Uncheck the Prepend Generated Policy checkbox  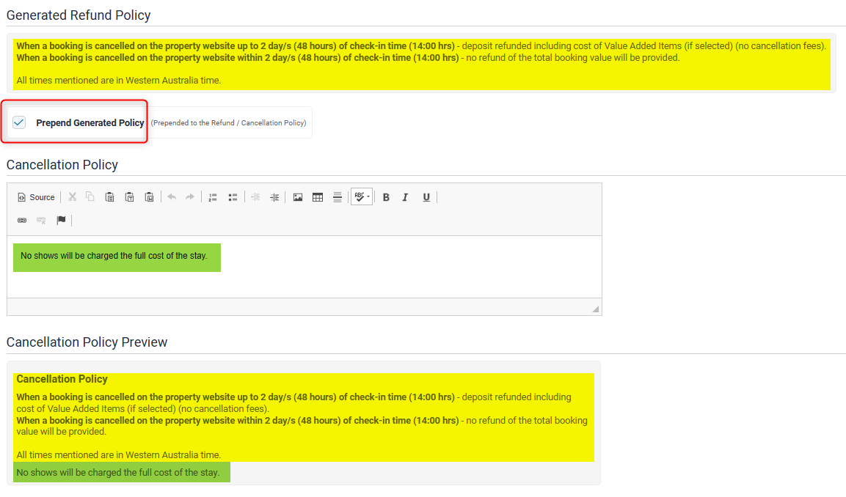19,122
